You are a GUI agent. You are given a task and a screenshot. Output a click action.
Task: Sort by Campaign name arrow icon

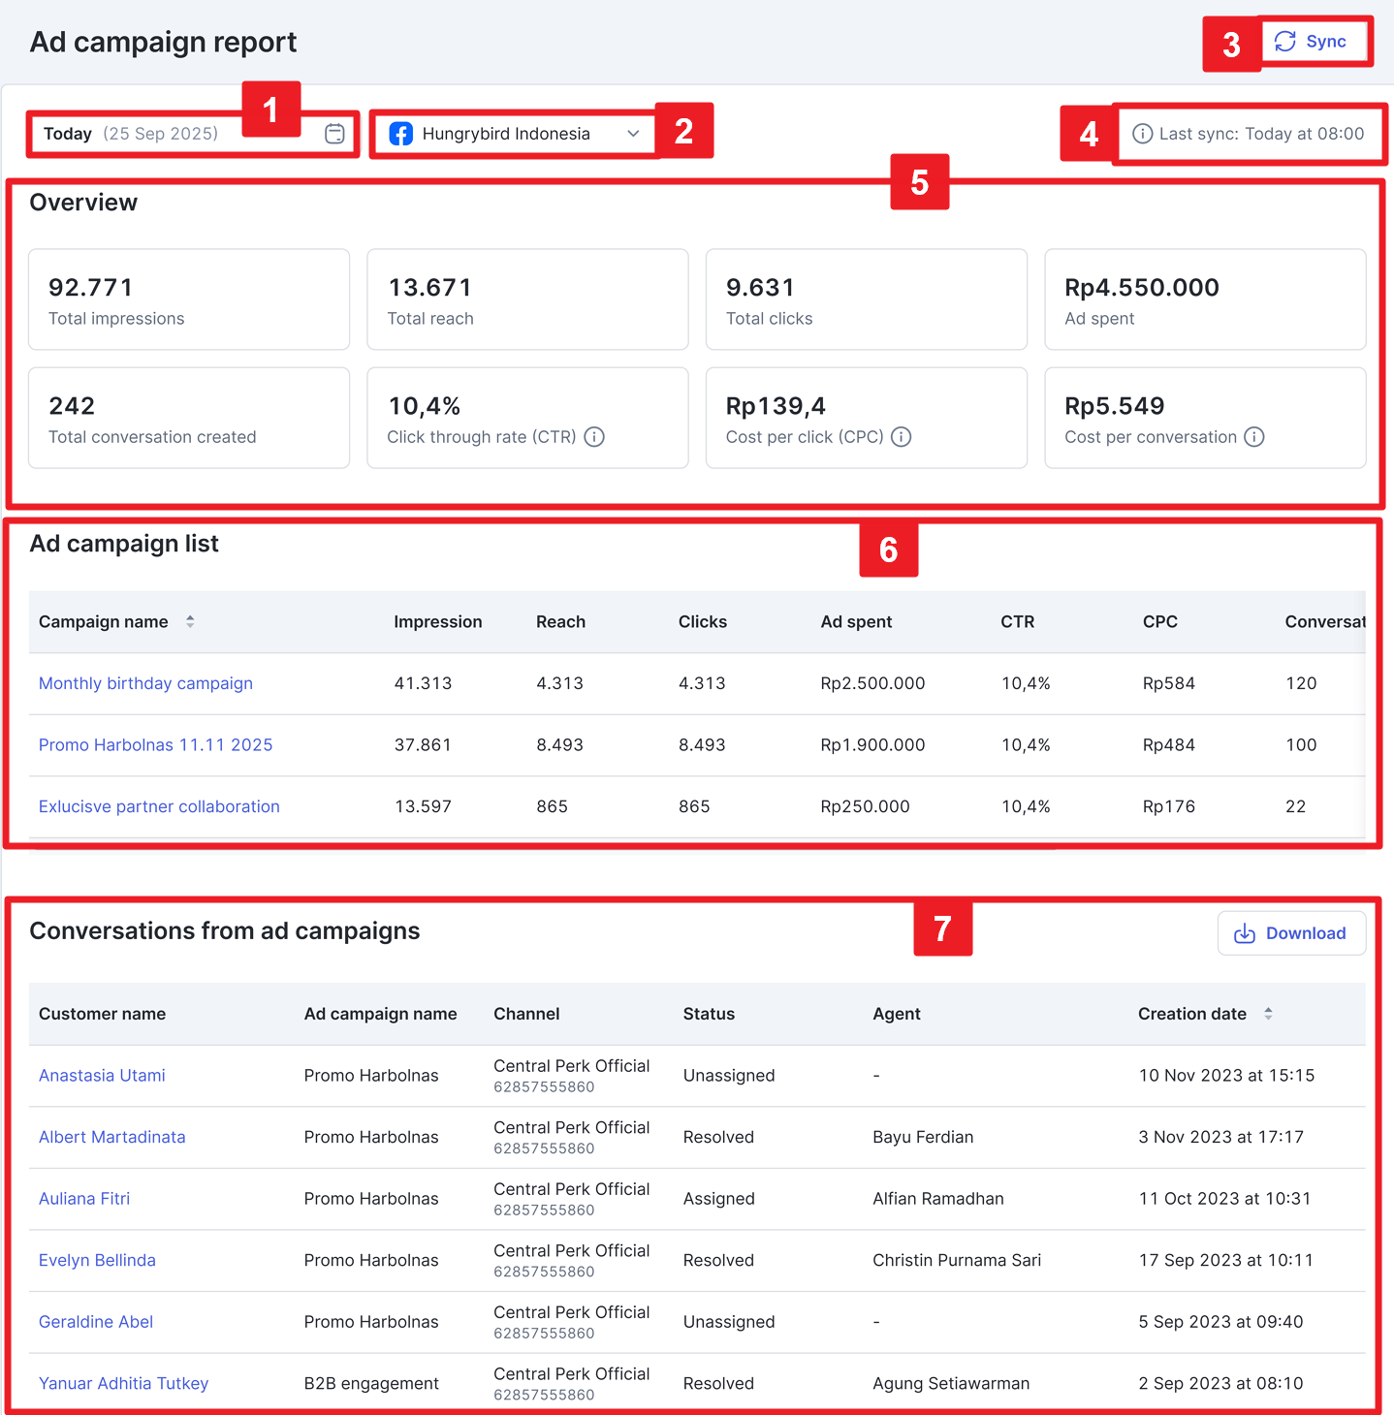[190, 622]
